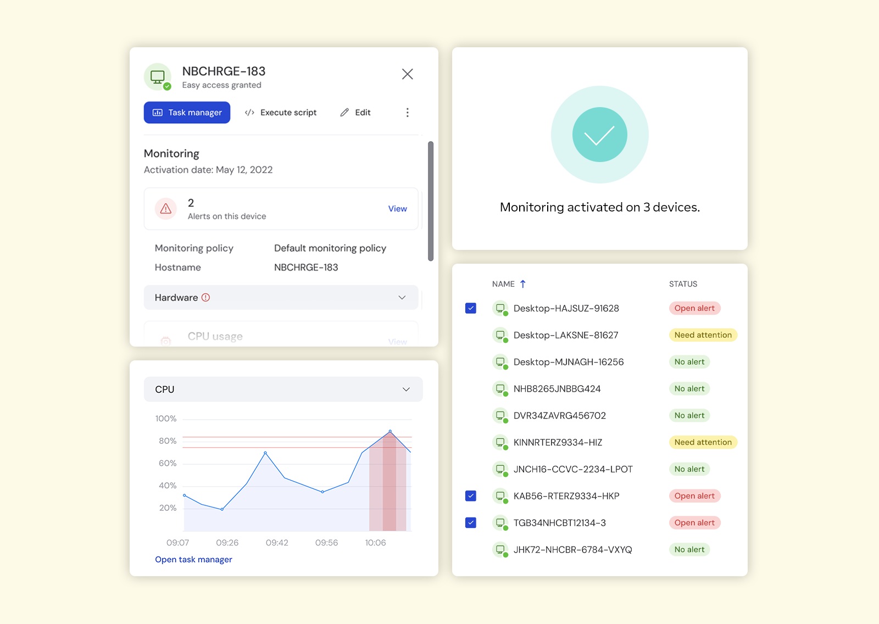
Task: Uncheck the KAB56-RTERZ9334-HKP checkbox
Action: [471, 496]
